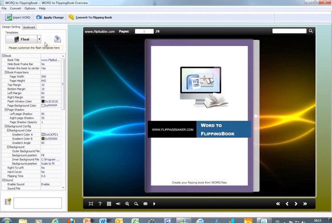332x223 pixels.
Task: Click the Float template button
Action: [21, 39]
